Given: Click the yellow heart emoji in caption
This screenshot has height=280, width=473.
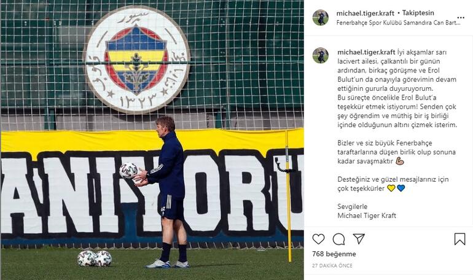Looking at the screenshot, I should (391, 189).
